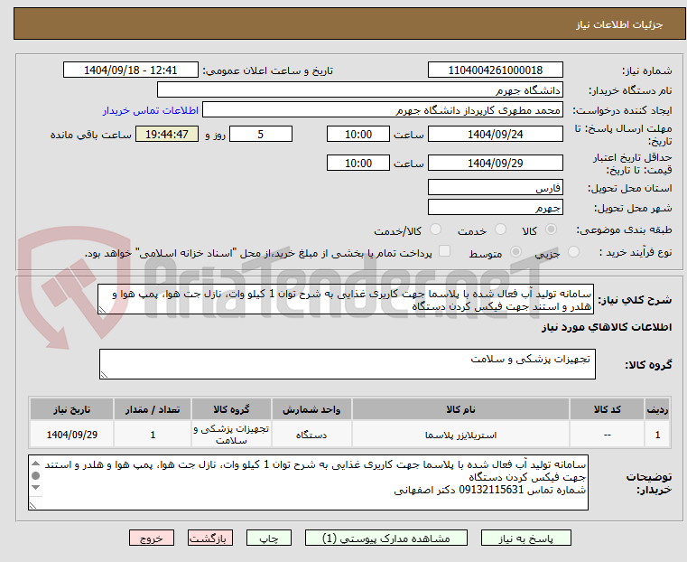Image resolution: width=687 pixels, height=562 pixels.
Task: Click the scrollbar thumb in buyer notes
Action: (x=36, y=475)
